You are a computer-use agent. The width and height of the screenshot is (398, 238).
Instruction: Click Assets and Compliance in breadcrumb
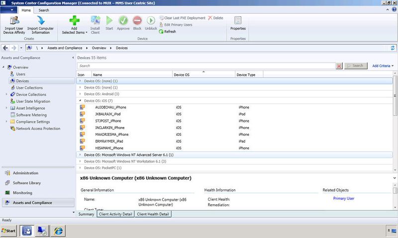[x=65, y=48]
